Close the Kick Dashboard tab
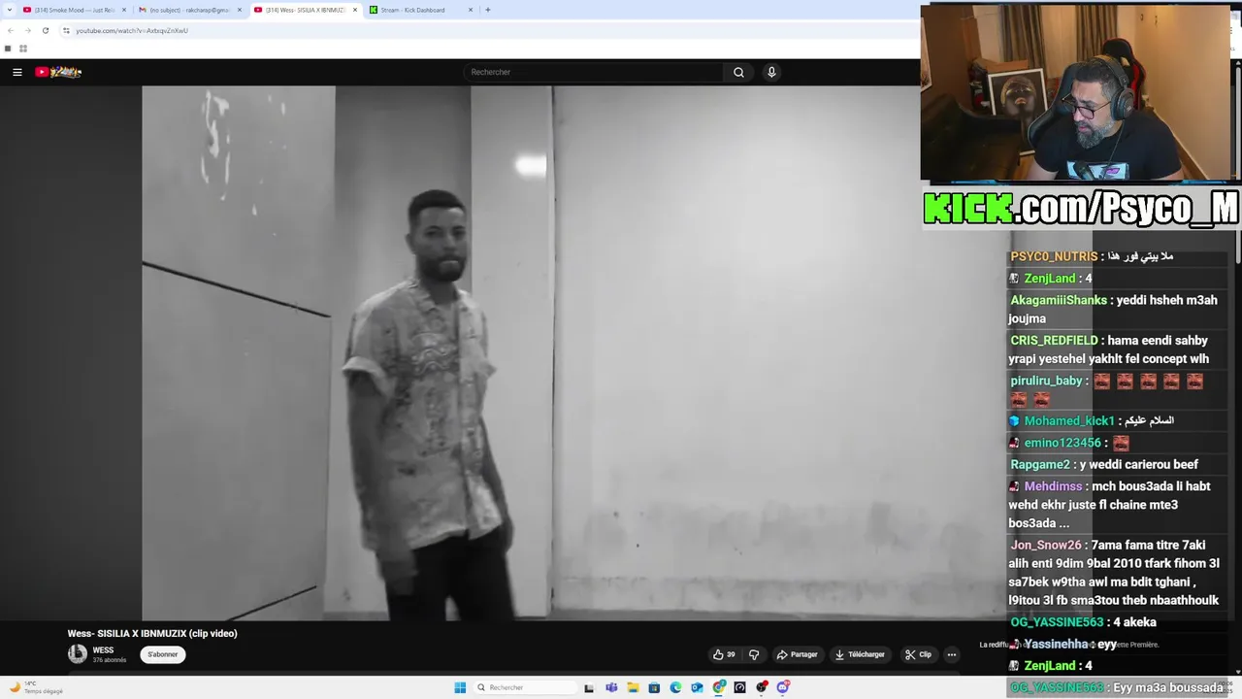The width and height of the screenshot is (1242, 699). pos(471,10)
